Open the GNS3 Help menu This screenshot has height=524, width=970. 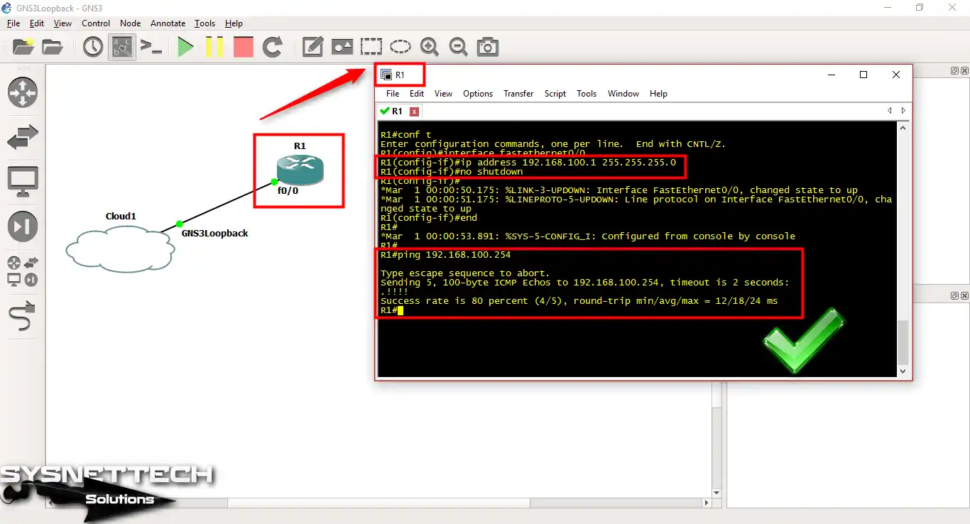coord(234,23)
